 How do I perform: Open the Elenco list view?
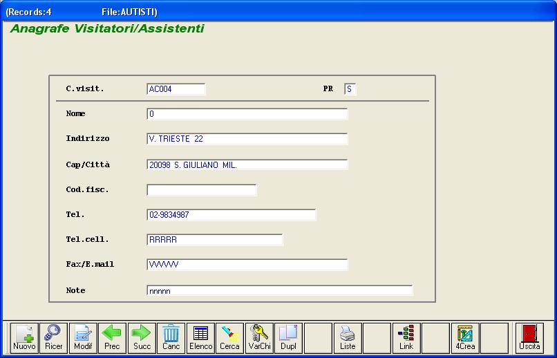[x=200, y=338]
